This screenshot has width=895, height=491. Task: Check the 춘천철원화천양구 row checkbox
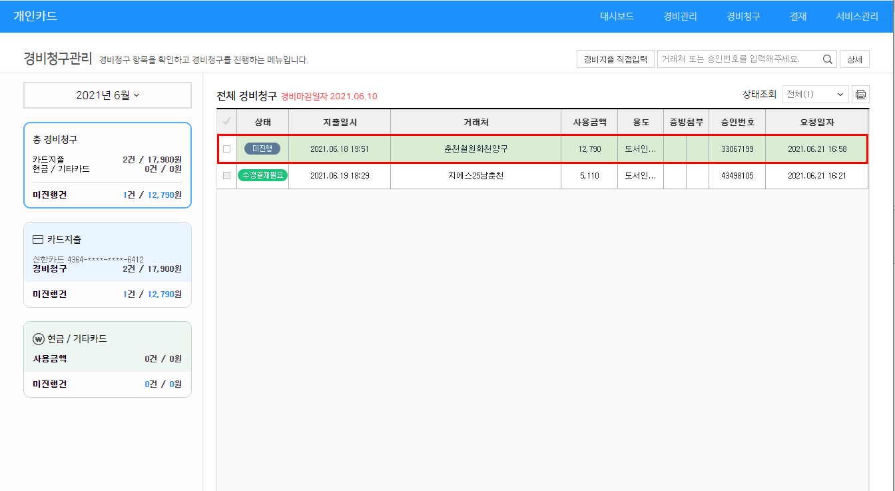(x=226, y=149)
